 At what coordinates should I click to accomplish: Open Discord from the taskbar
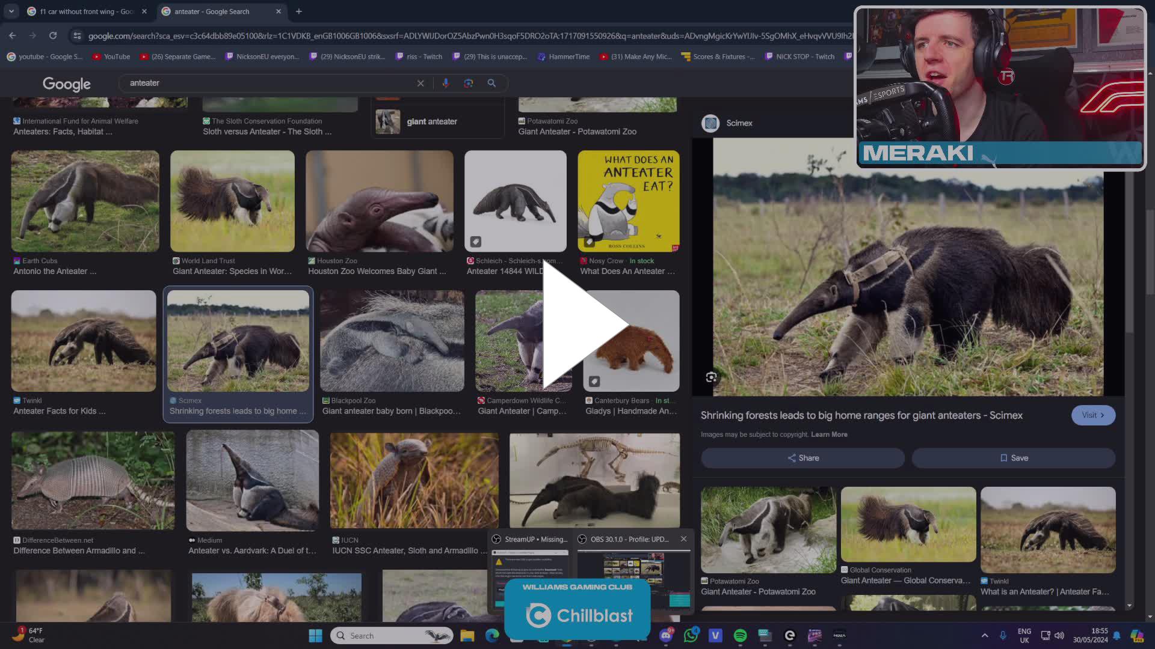click(x=667, y=635)
